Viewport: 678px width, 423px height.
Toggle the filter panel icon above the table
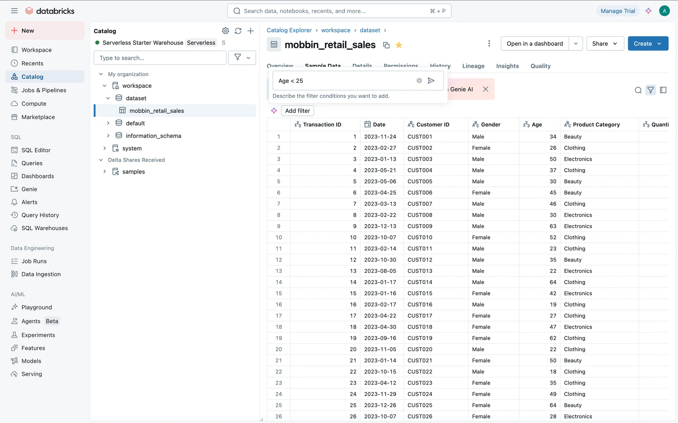pos(650,90)
